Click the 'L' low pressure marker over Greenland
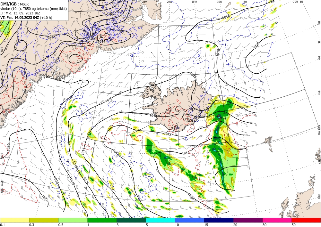Viewport: 321px width, 227px height. pyautogui.click(x=101, y=36)
